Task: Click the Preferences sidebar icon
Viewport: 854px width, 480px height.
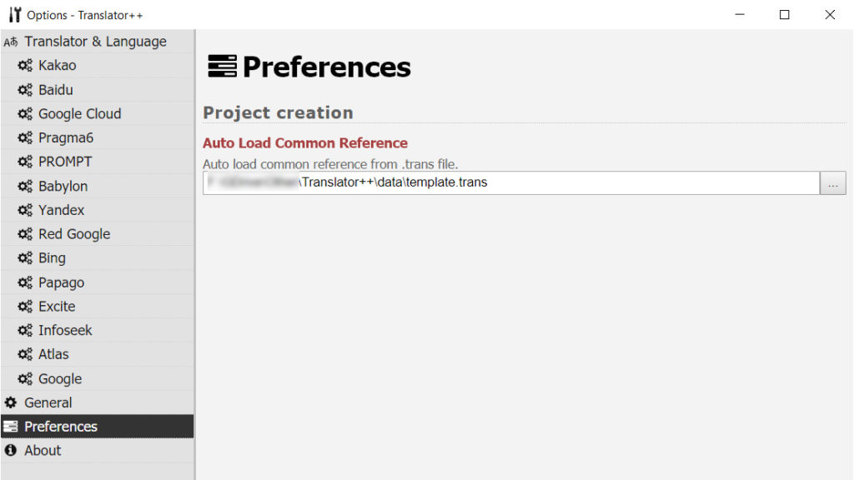Action: [x=10, y=427]
